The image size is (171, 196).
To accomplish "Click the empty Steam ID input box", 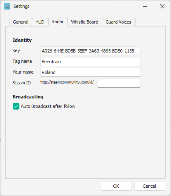I will [119, 83].
